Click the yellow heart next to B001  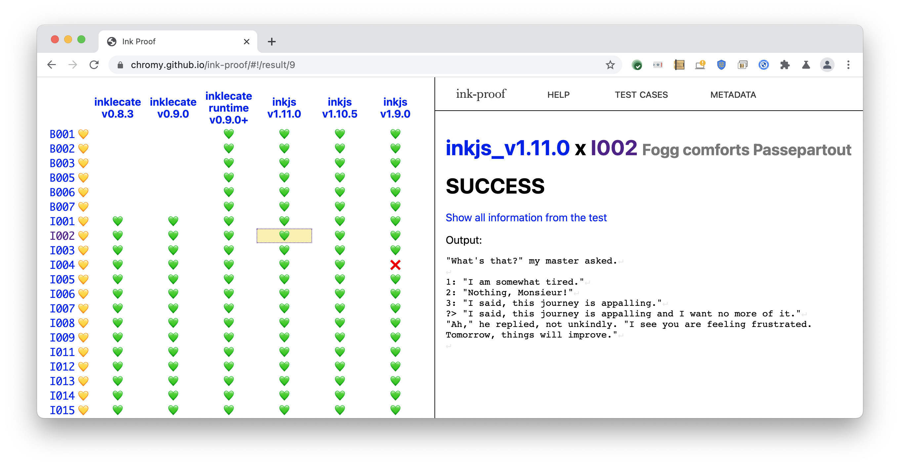(x=83, y=134)
